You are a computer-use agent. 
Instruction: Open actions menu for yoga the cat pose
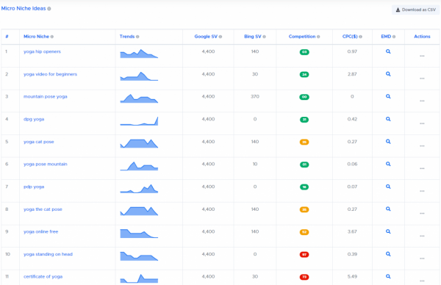point(422,213)
